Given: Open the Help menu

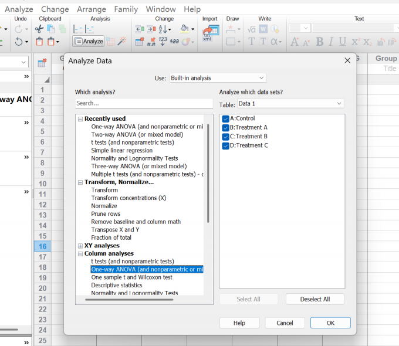Looking at the screenshot, I should pyautogui.click(x=192, y=9).
